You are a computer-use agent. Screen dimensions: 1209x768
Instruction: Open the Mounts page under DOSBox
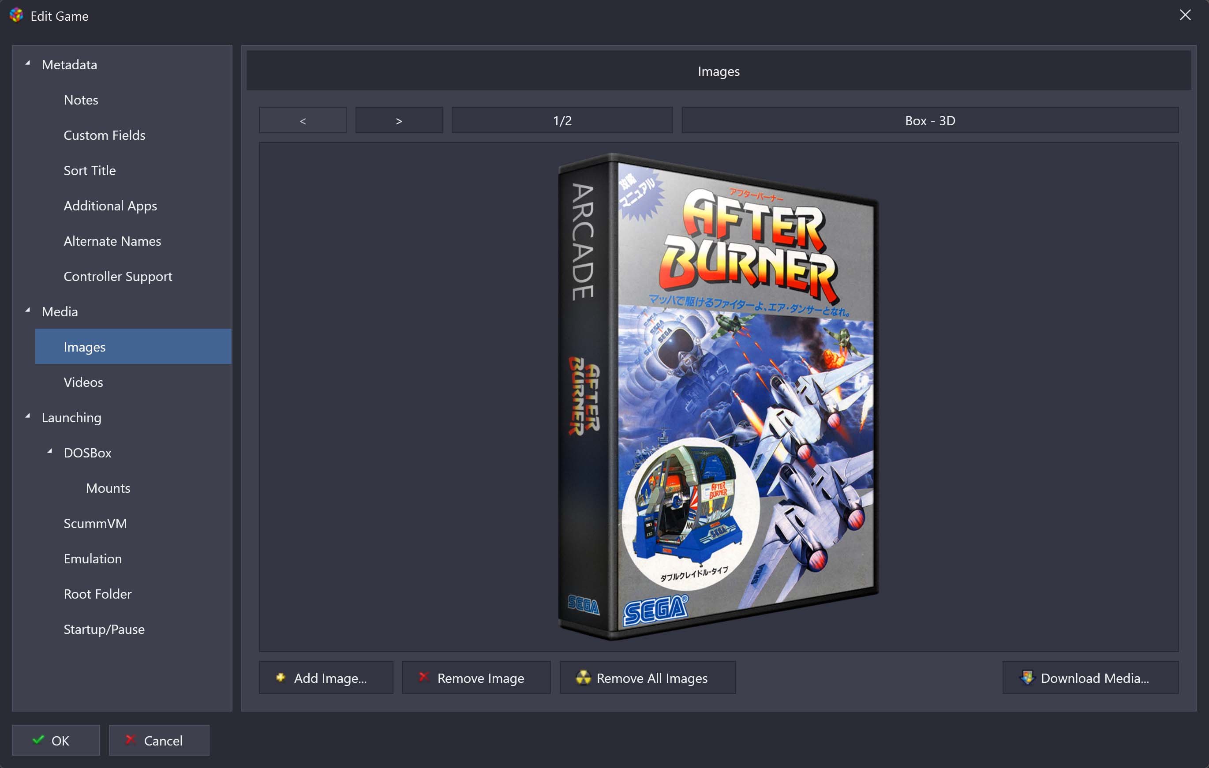tap(108, 488)
